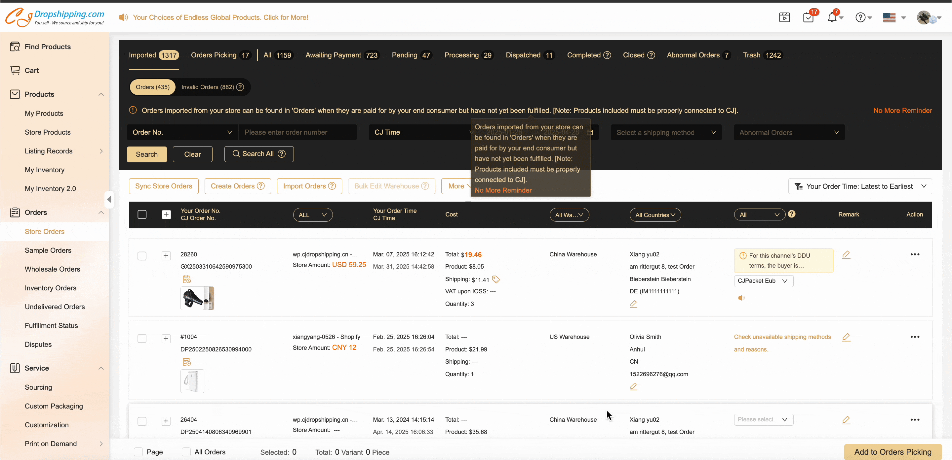Collapse the Products section in sidebar
The height and width of the screenshot is (460, 952).
[x=101, y=94]
